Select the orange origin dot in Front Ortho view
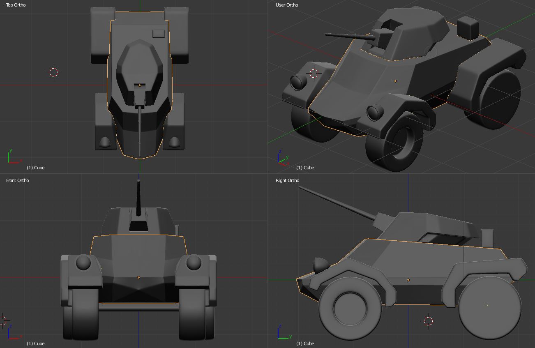Screen dimensions: 535x348 [138, 278]
